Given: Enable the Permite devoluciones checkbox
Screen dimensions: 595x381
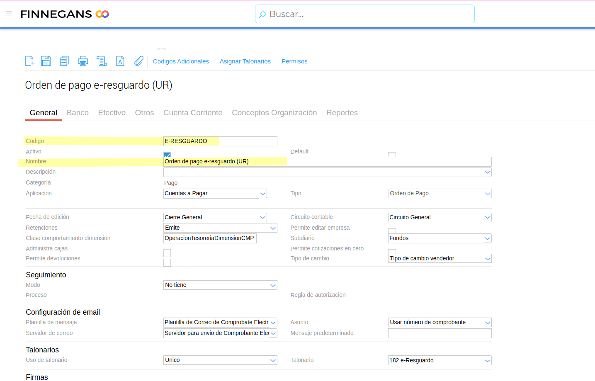Looking at the screenshot, I should pyautogui.click(x=167, y=262).
